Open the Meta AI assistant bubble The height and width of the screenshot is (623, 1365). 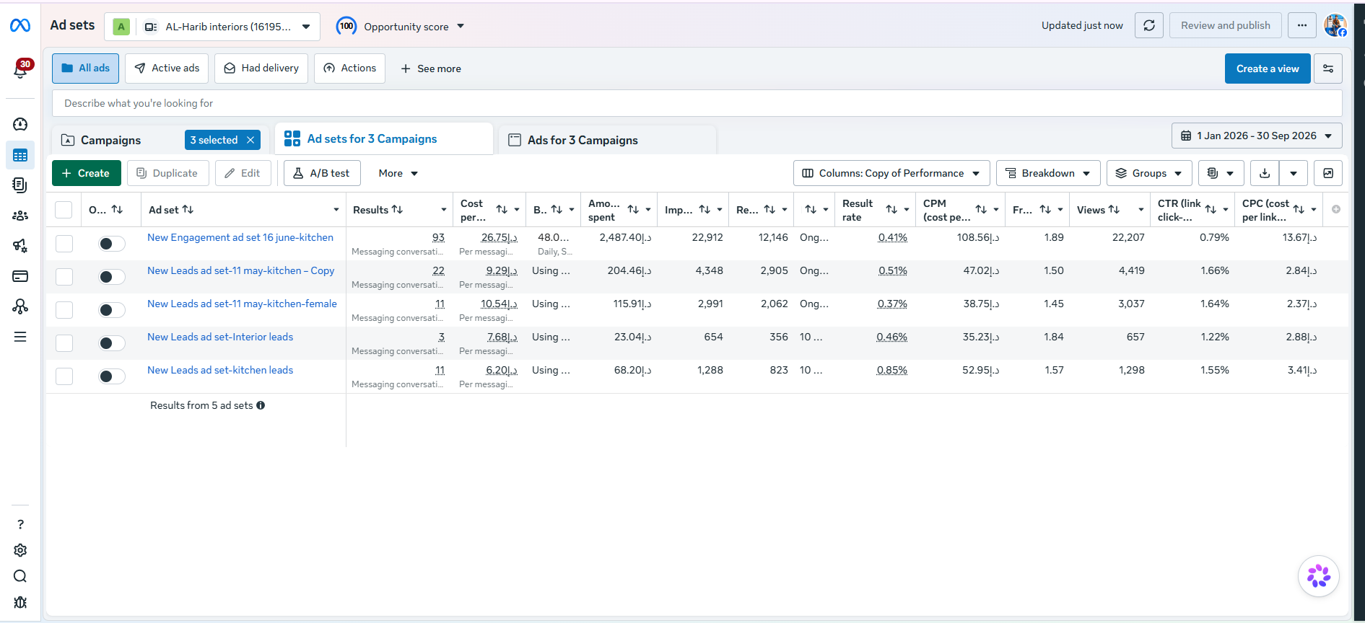click(x=1319, y=576)
